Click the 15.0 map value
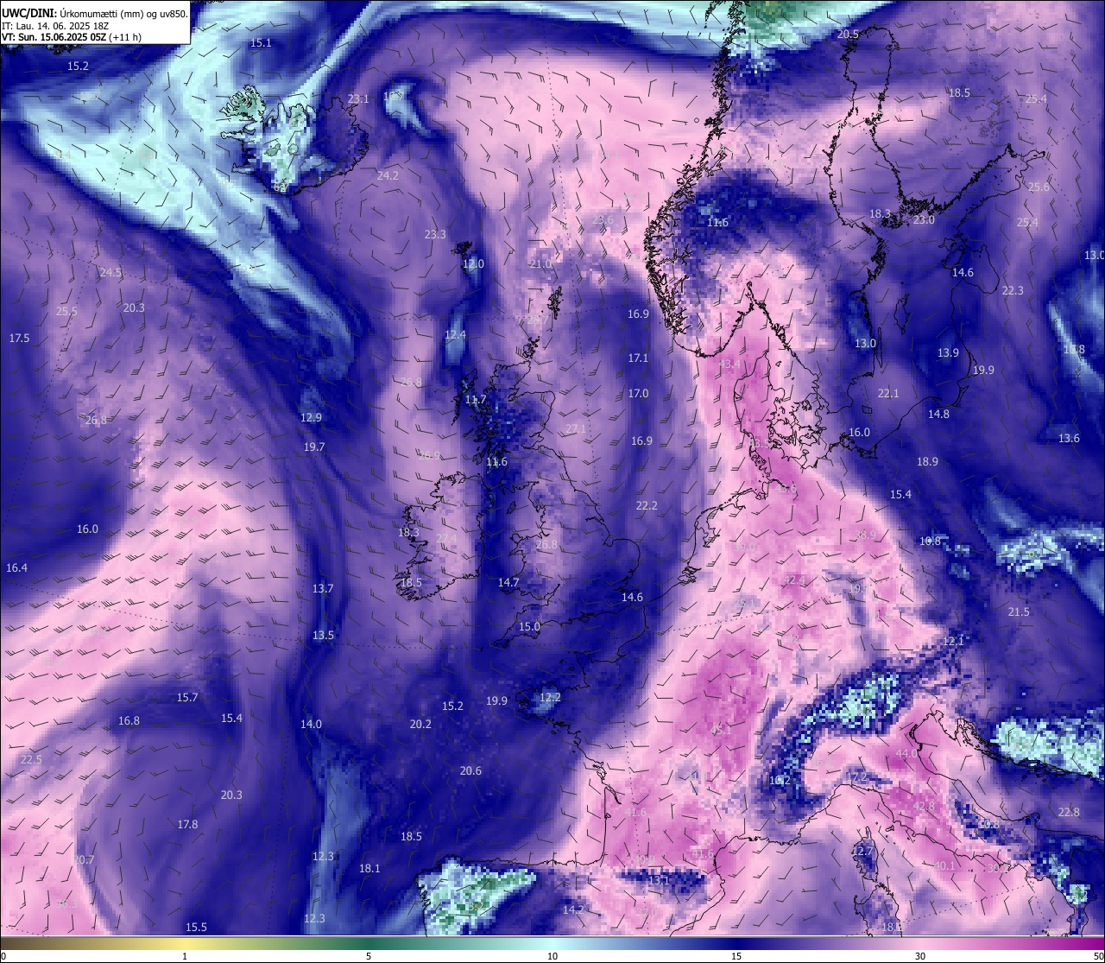Image resolution: width=1105 pixels, height=963 pixels. [x=529, y=626]
